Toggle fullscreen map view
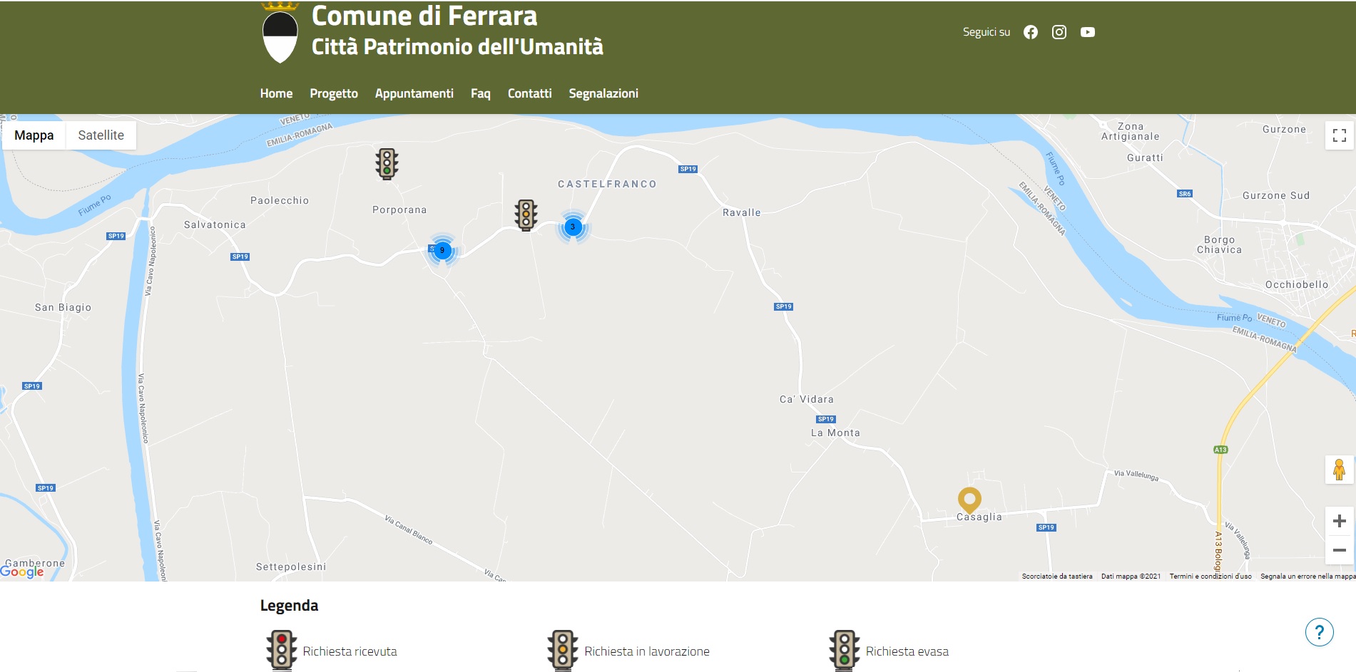 coord(1340,135)
